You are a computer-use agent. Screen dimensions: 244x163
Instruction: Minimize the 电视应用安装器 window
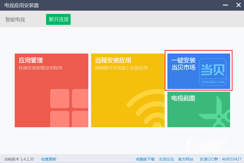pos(225,5)
